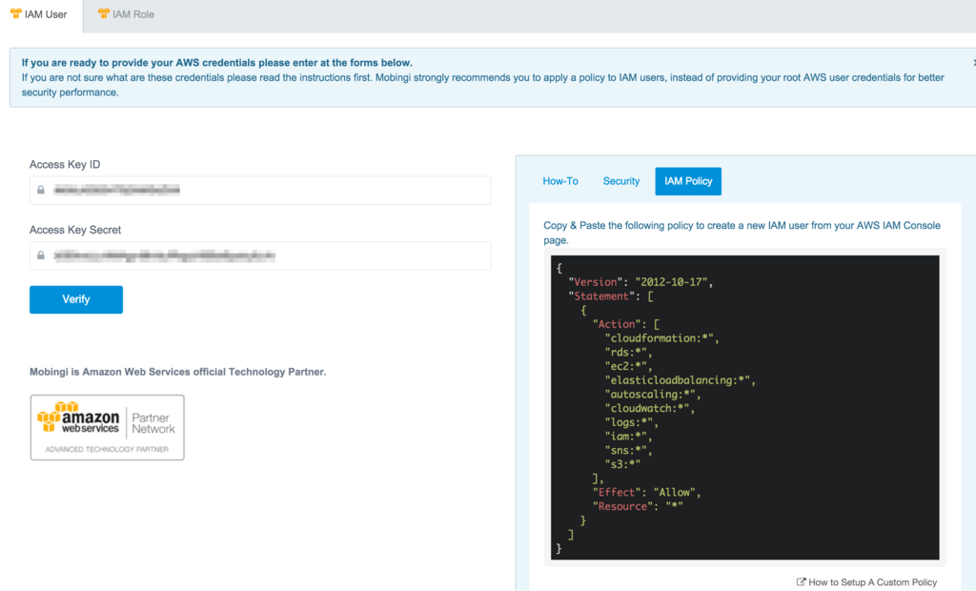Click the "sns:*" policy line
The height and width of the screenshot is (591, 976).
(x=629, y=450)
